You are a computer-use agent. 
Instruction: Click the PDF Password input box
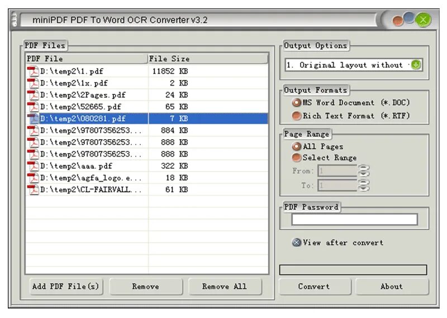(x=355, y=219)
